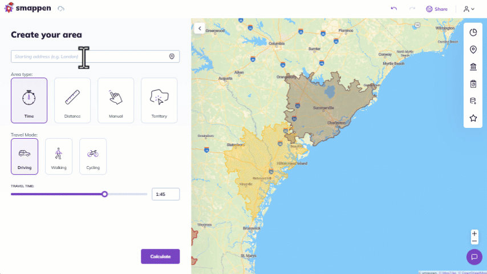
Task: Choose Cycling travel mode
Action: pos(93,156)
